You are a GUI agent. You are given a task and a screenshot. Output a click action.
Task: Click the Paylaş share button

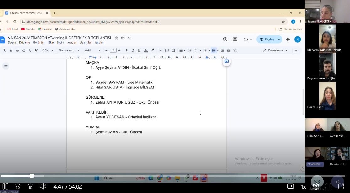point(267,40)
